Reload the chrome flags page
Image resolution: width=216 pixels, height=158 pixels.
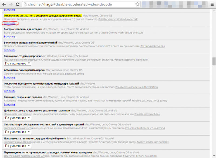[18, 4]
